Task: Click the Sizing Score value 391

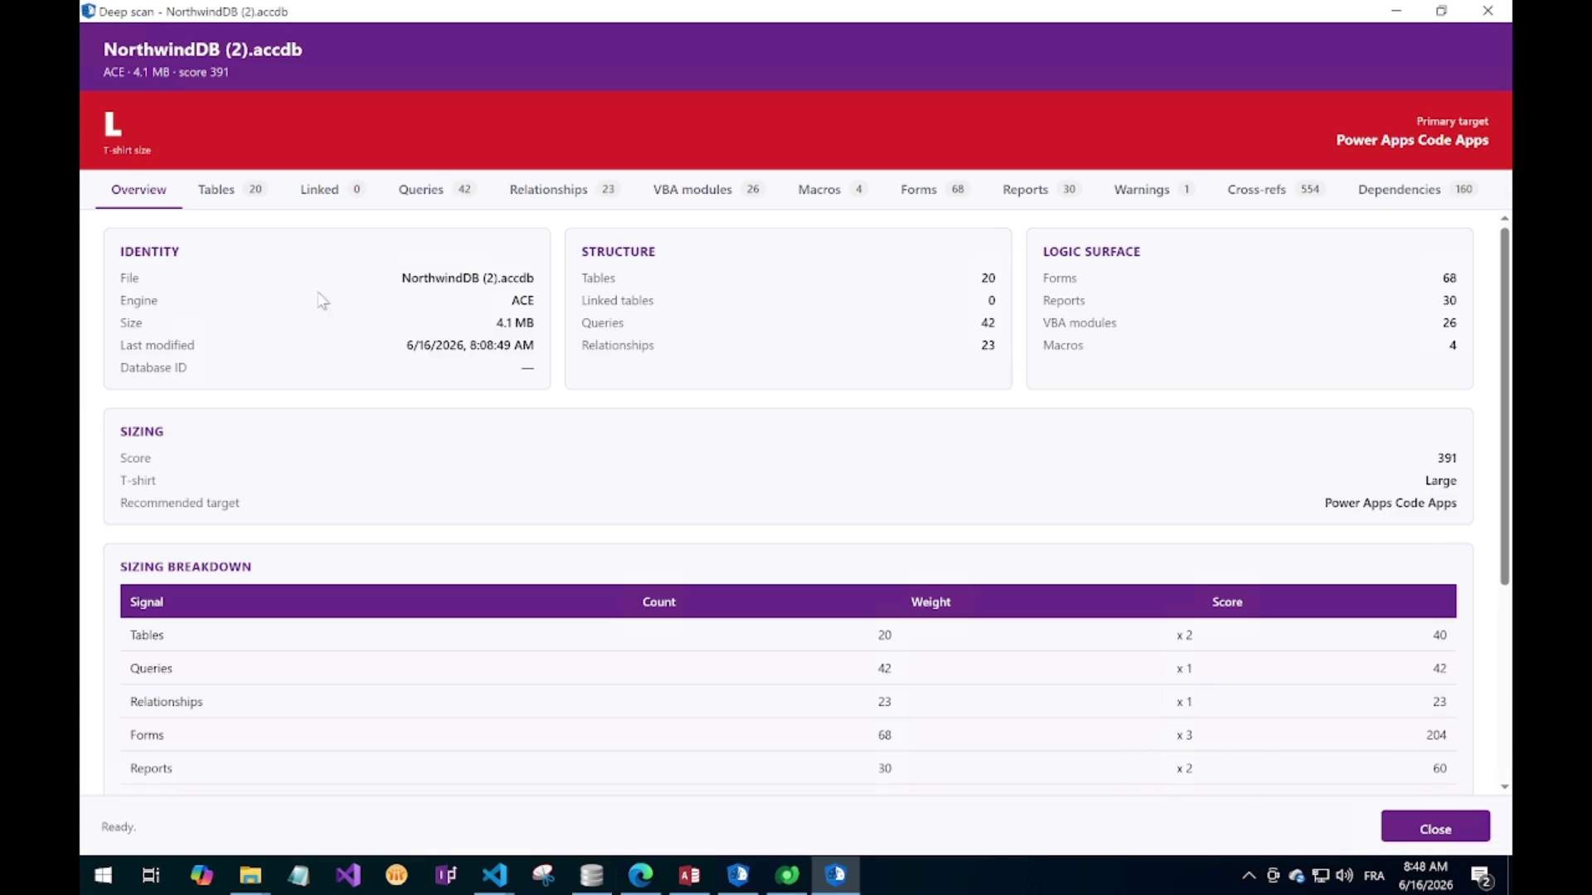Action: tap(1447, 458)
